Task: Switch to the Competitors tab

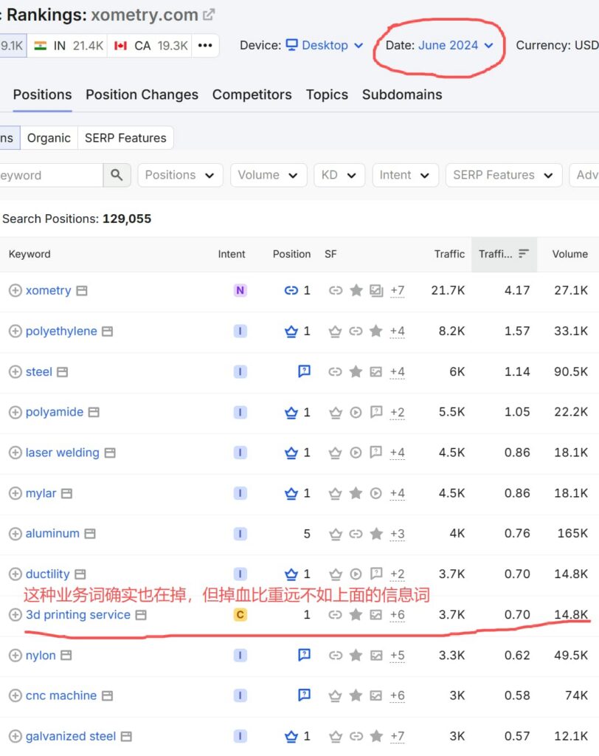Action: click(252, 94)
